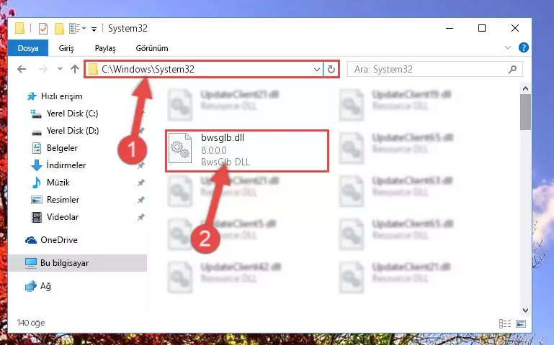Expand the address bar history dropdown
This screenshot has height=345, width=554.
[x=317, y=70]
